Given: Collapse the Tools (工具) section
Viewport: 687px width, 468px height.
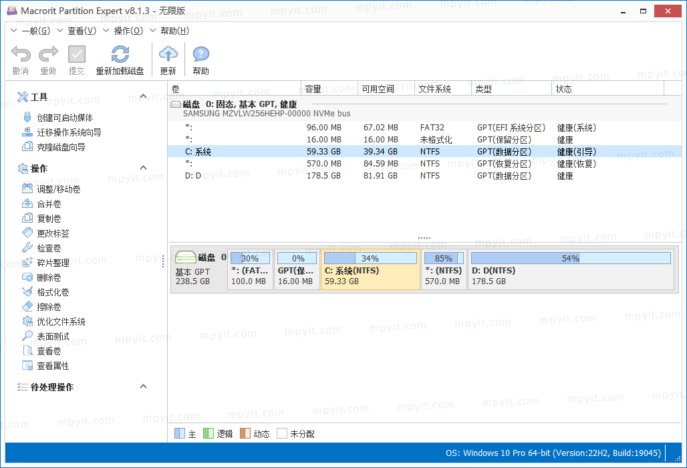Looking at the screenshot, I should (143, 96).
